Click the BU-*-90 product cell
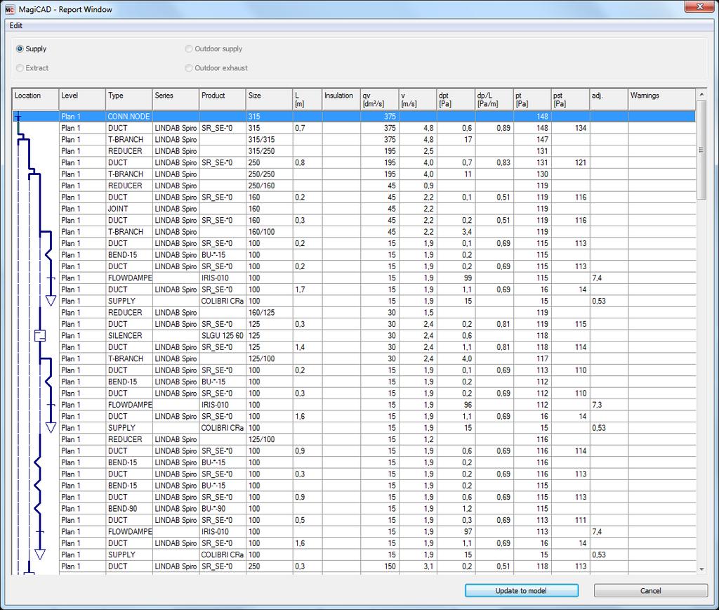Screen dimensions: 719x610 pyautogui.click(x=223, y=509)
